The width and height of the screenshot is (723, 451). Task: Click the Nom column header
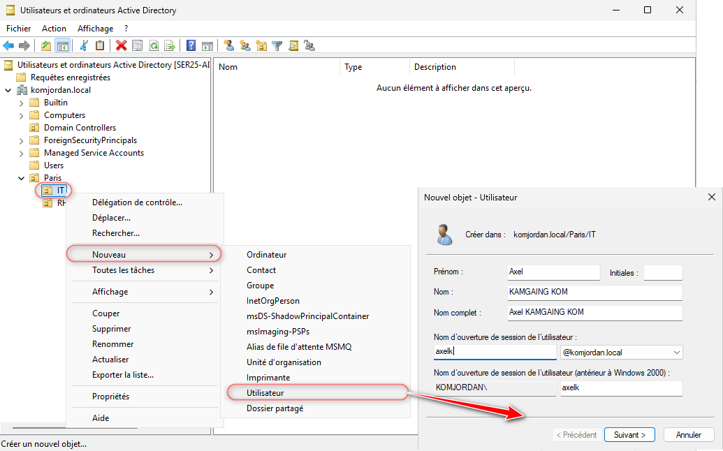click(277, 67)
